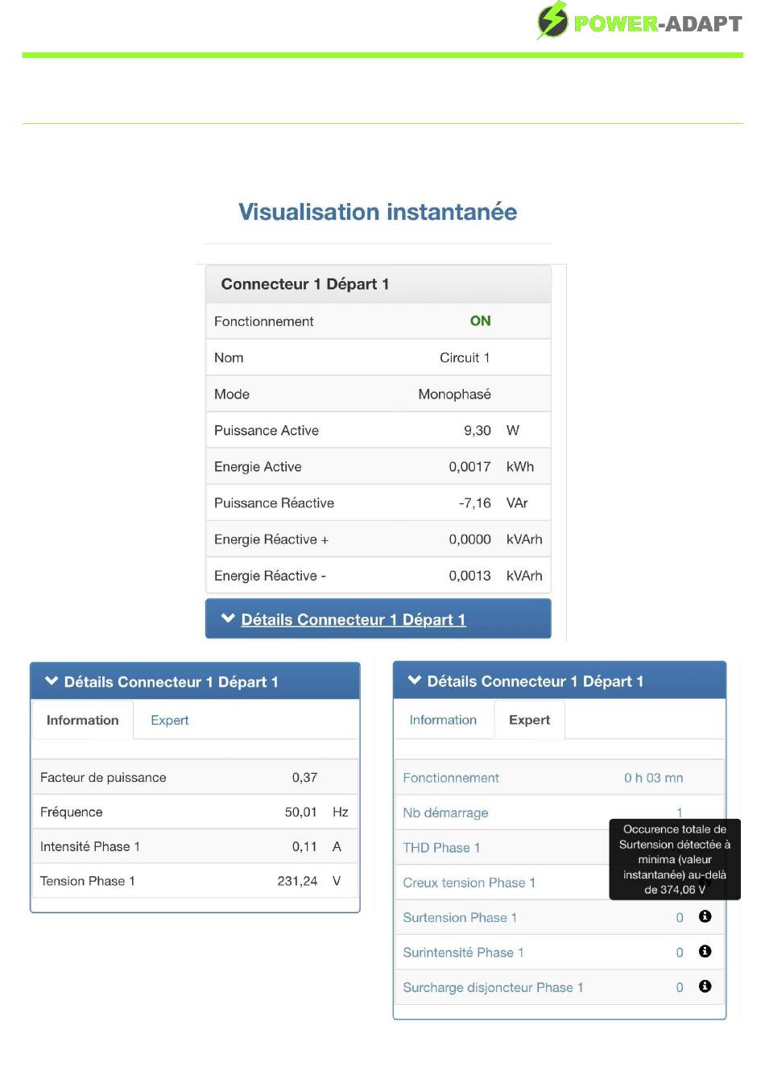Click the kWh unit of Energie Active

520,466
